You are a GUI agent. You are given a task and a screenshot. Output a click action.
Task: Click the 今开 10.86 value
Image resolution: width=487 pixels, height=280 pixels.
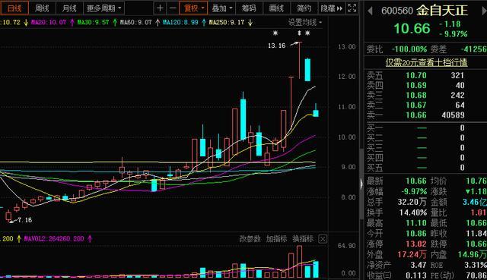pos(416,233)
